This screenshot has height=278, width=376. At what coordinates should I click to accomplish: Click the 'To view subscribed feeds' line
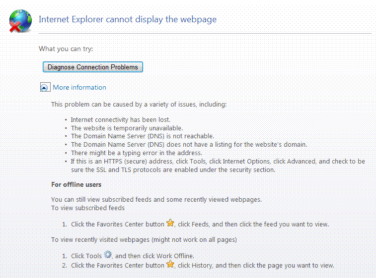click(88, 208)
